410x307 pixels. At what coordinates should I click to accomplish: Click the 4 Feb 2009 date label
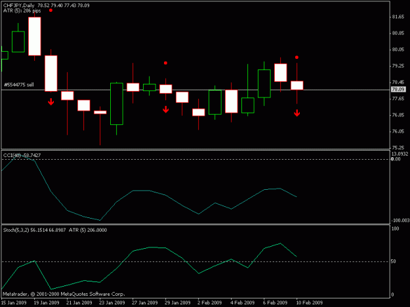(242, 303)
